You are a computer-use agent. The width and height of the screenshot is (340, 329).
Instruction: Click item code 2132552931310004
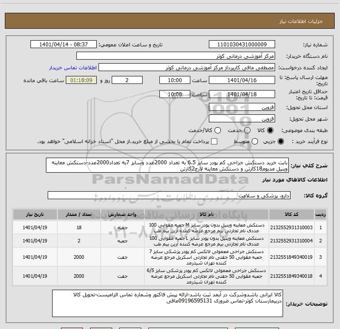[x=291, y=241]
